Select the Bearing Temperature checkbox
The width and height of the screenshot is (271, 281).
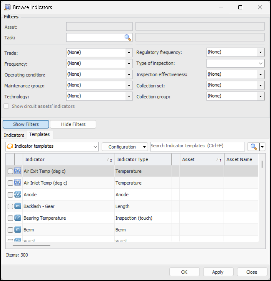click(x=10, y=218)
